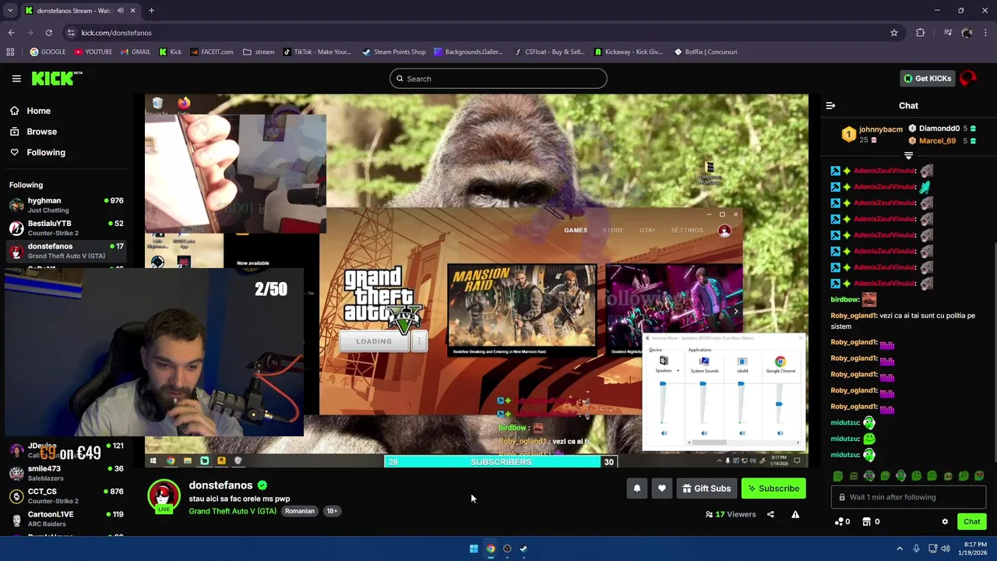Open Chrome three-dot menu
Image resolution: width=997 pixels, height=561 pixels.
click(986, 33)
